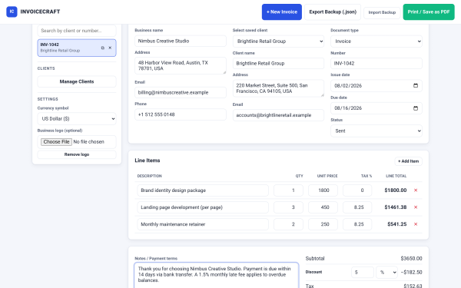Edit client Address 220 Market Street

tap(278, 88)
